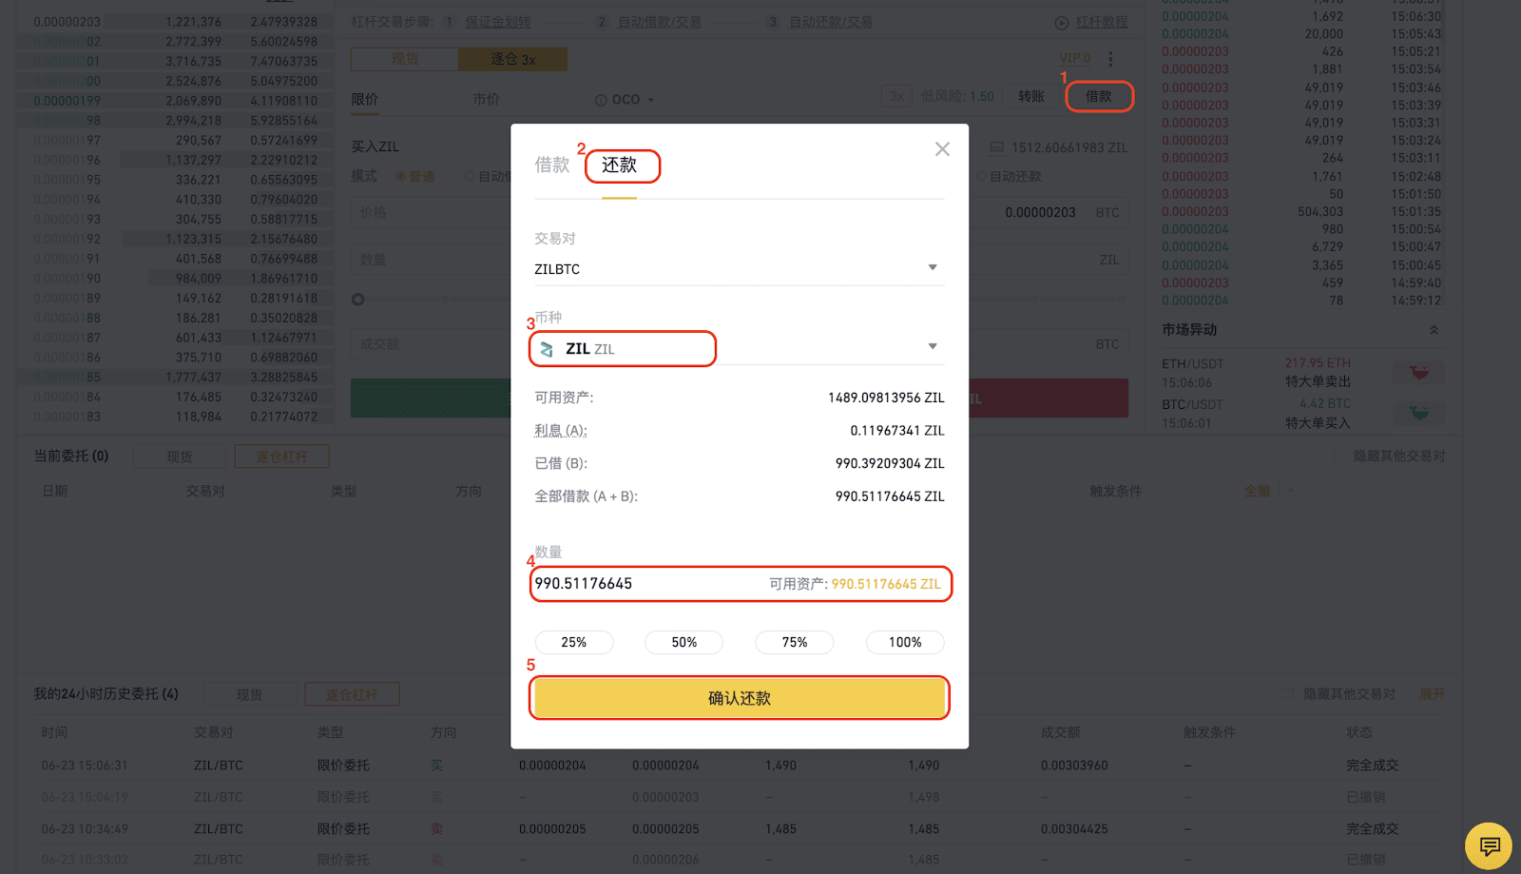Screen dimensions: 1521x874
Task: Collapse the 市场异动 panel chevron
Action: pyautogui.click(x=1435, y=330)
